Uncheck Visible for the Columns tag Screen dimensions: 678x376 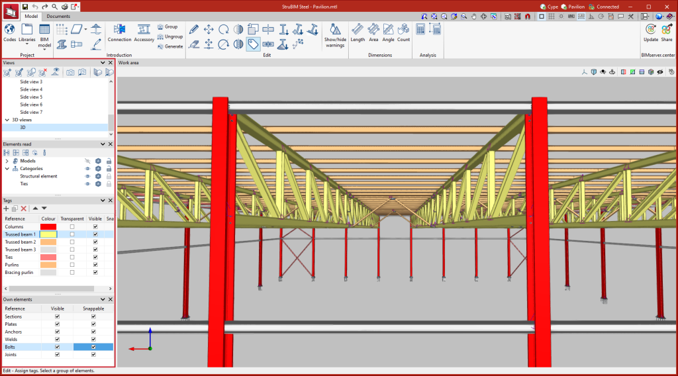[95, 227]
